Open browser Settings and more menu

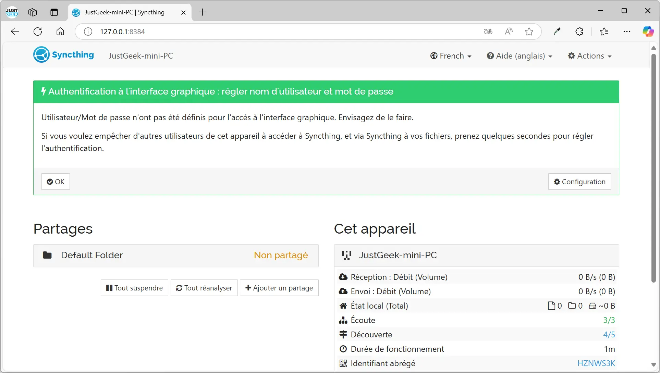coord(627,32)
